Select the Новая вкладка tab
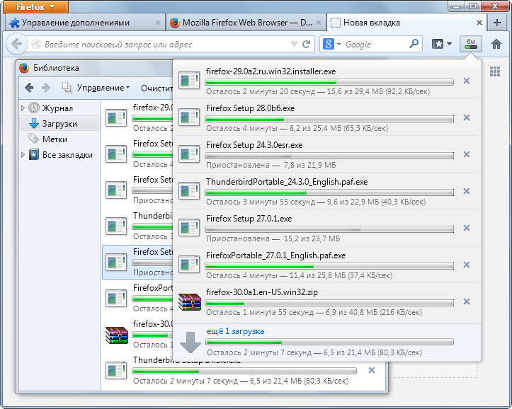This screenshot has width=512, height=409. tap(406, 23)
